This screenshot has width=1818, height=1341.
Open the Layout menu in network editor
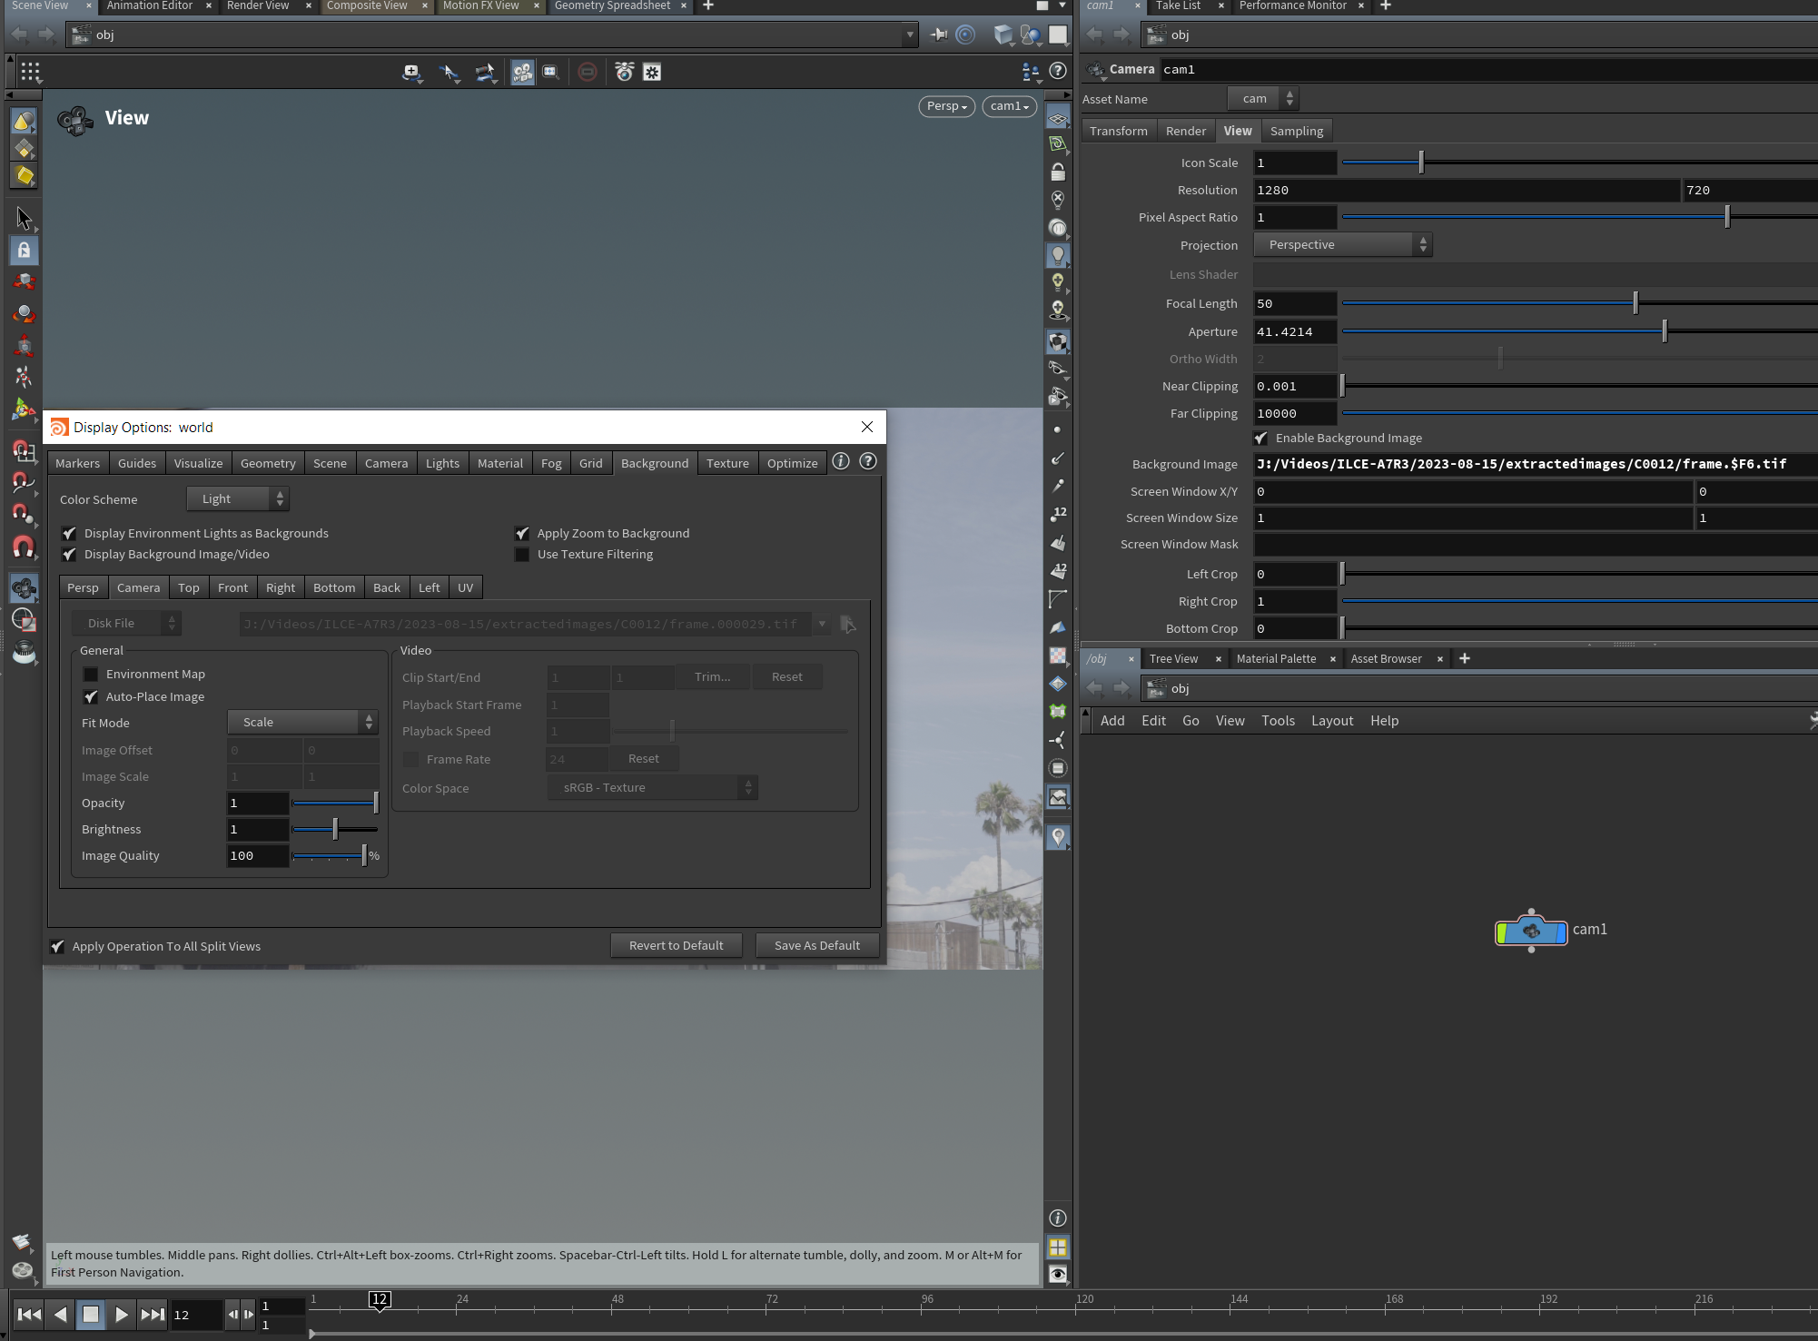1332,720
